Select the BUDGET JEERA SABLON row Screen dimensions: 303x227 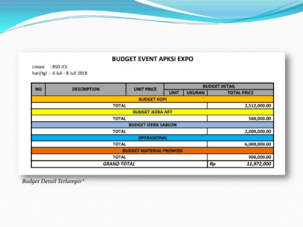pos(153,125)
